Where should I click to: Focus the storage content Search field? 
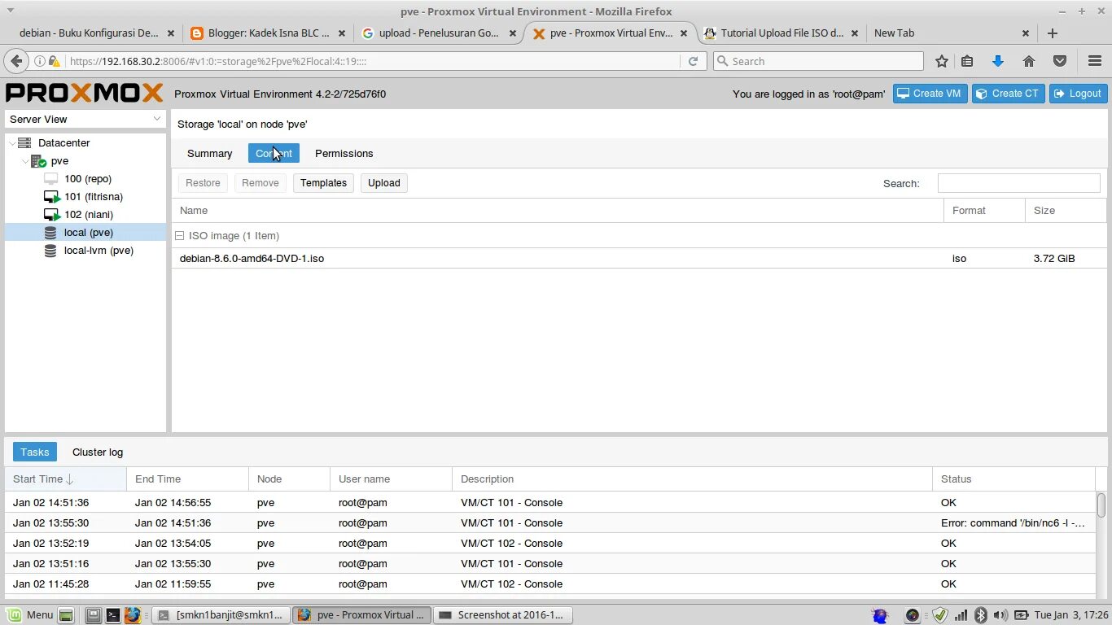1018,183
